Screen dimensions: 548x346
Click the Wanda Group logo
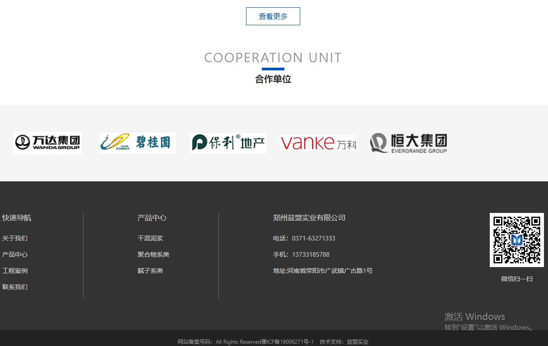tap(47, 143)
